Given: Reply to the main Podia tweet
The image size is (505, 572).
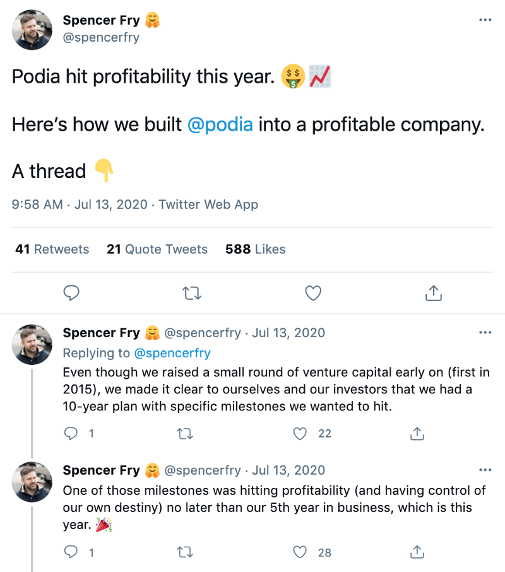Looking at the screenshot, I should [71, 293].
